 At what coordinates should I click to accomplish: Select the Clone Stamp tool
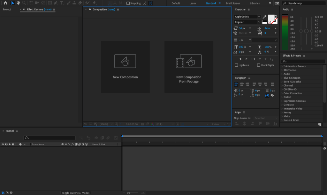(x=74, y=3)
